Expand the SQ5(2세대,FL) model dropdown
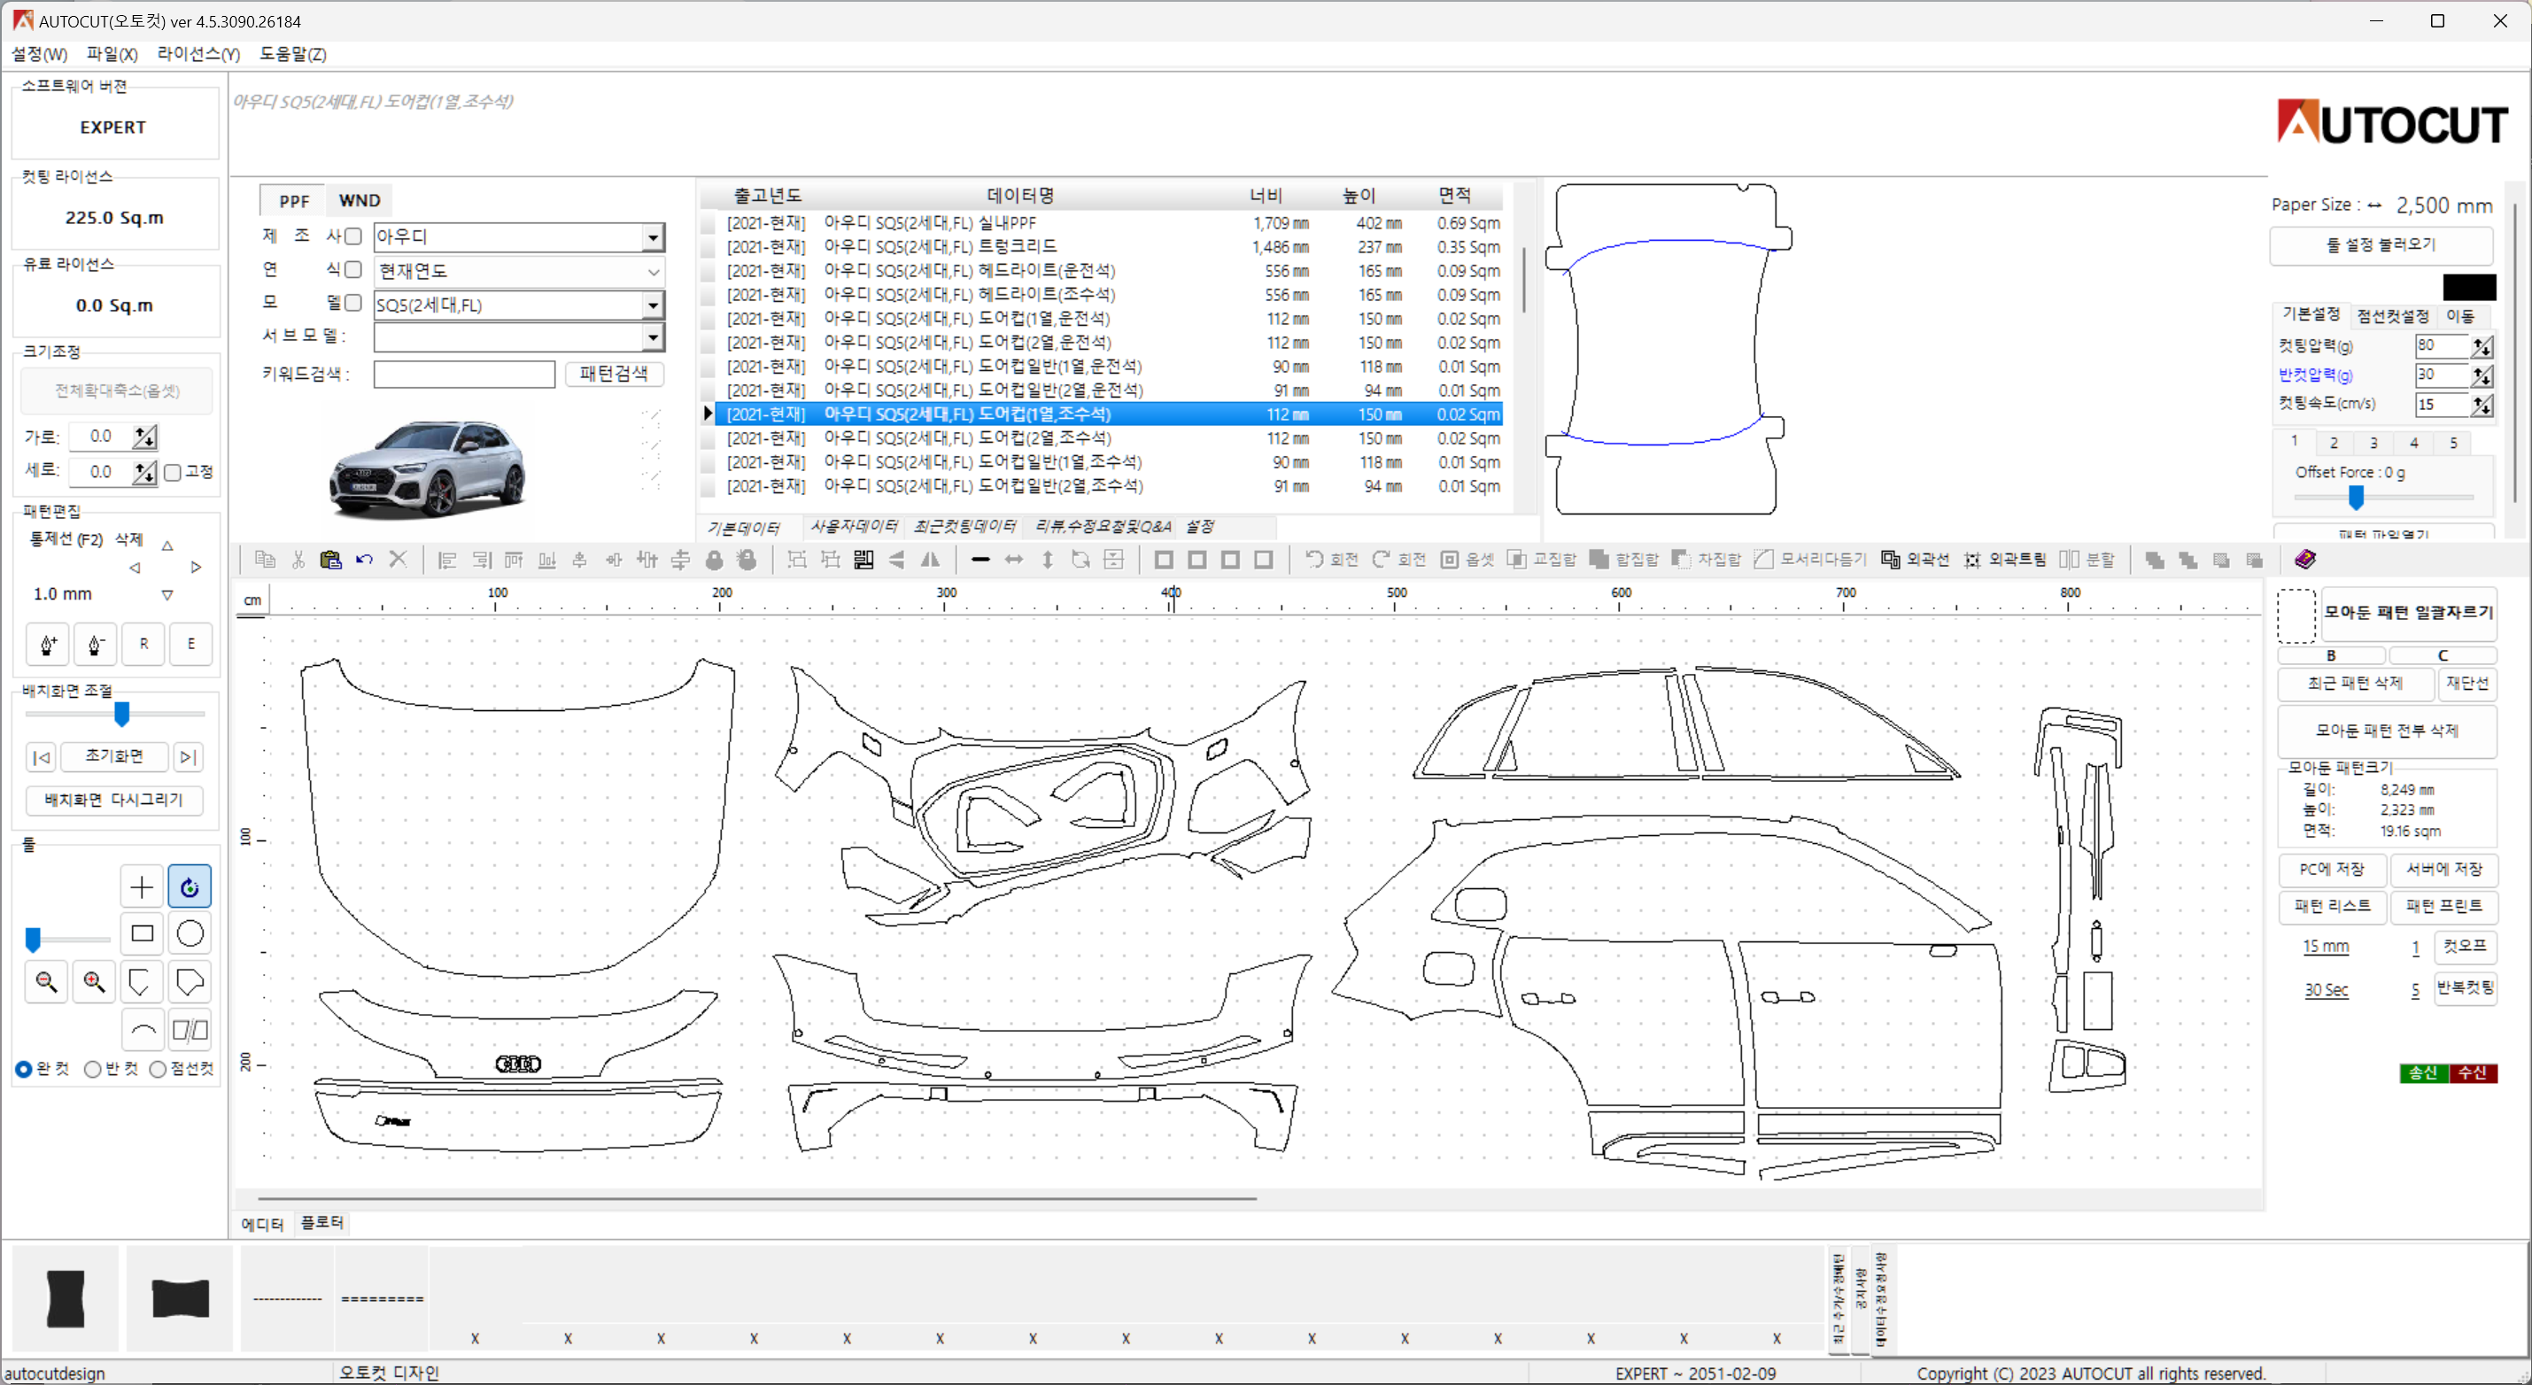This screenshot has width=2532, height=1385. (x=653, y=305)
